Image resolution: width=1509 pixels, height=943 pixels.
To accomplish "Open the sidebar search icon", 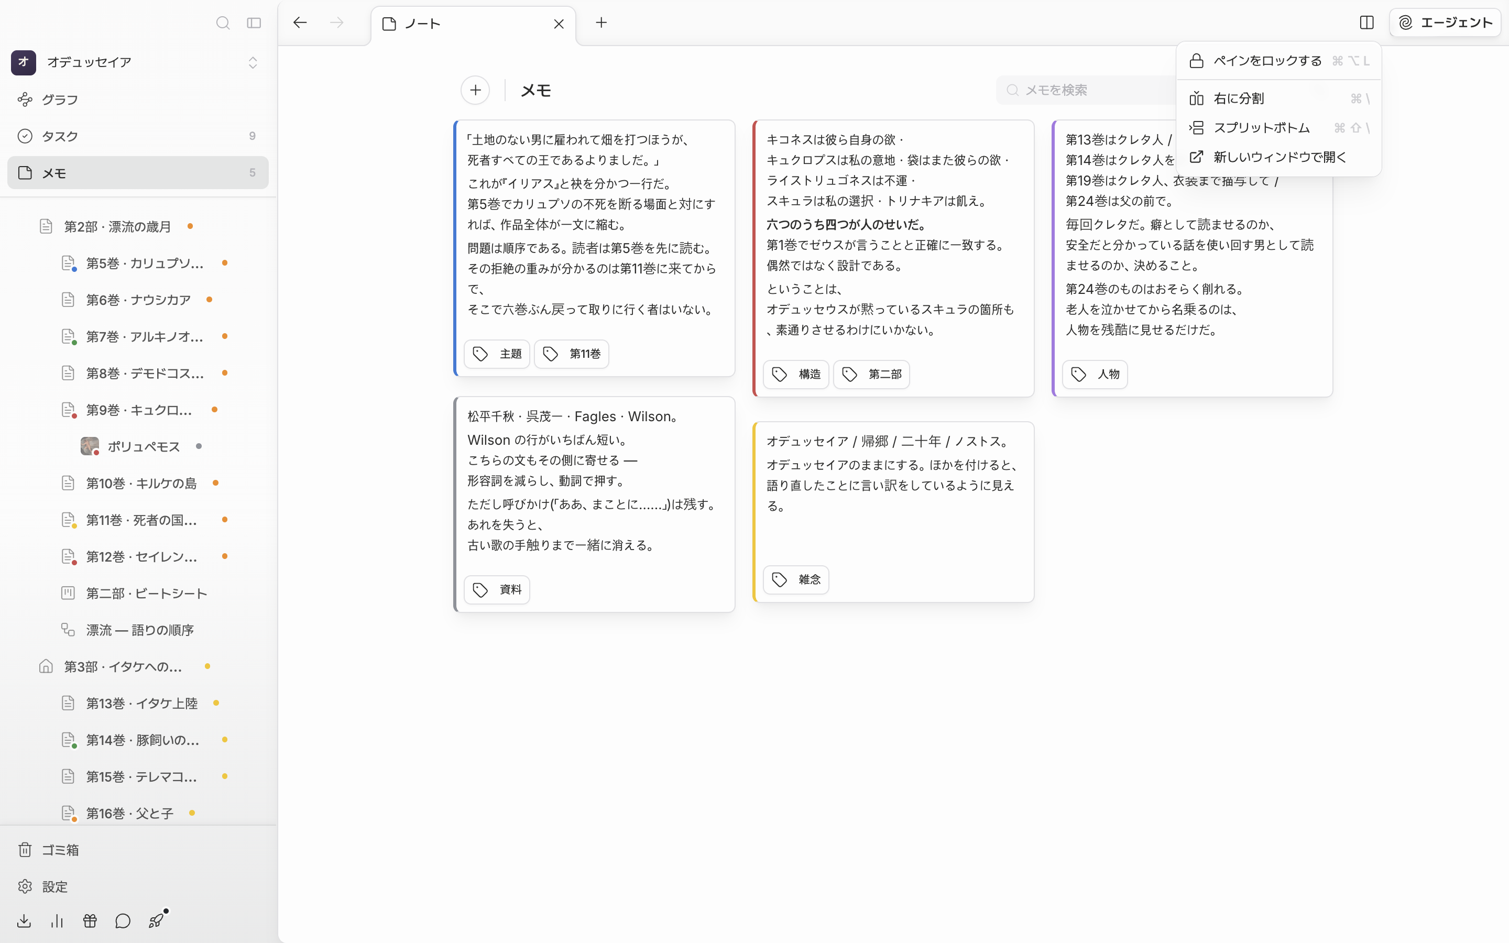I will point(223,23).
